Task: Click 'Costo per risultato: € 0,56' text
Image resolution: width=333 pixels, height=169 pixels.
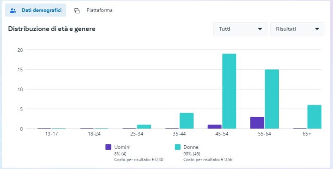Action: click(x=208, y=159)
